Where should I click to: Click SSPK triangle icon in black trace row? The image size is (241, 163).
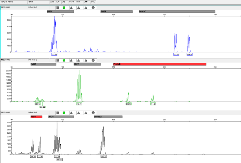[71, 113]
